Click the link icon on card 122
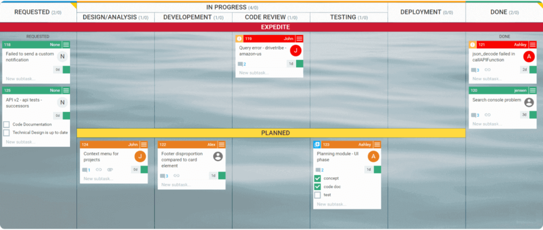 176,176
